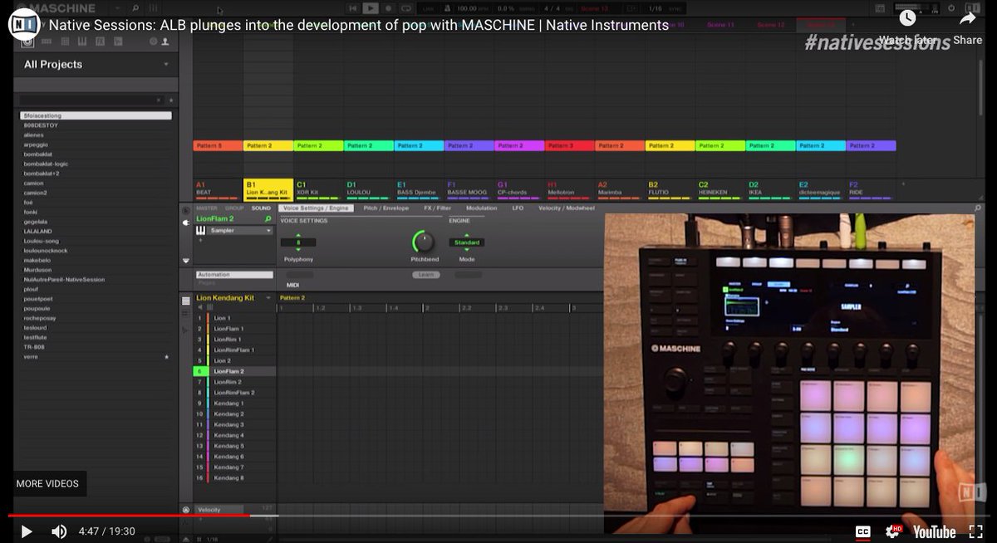
Task: Select Sounds browser type icon
Action: coord(64,40)
